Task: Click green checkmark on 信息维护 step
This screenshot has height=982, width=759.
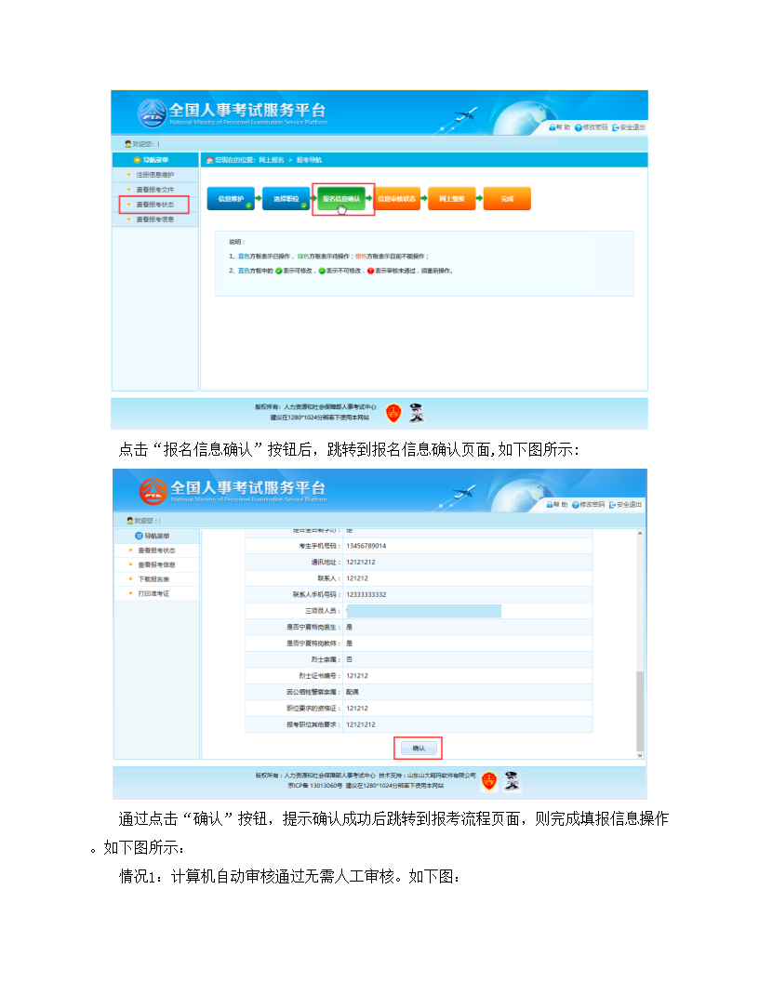Action: pos(249,206)
